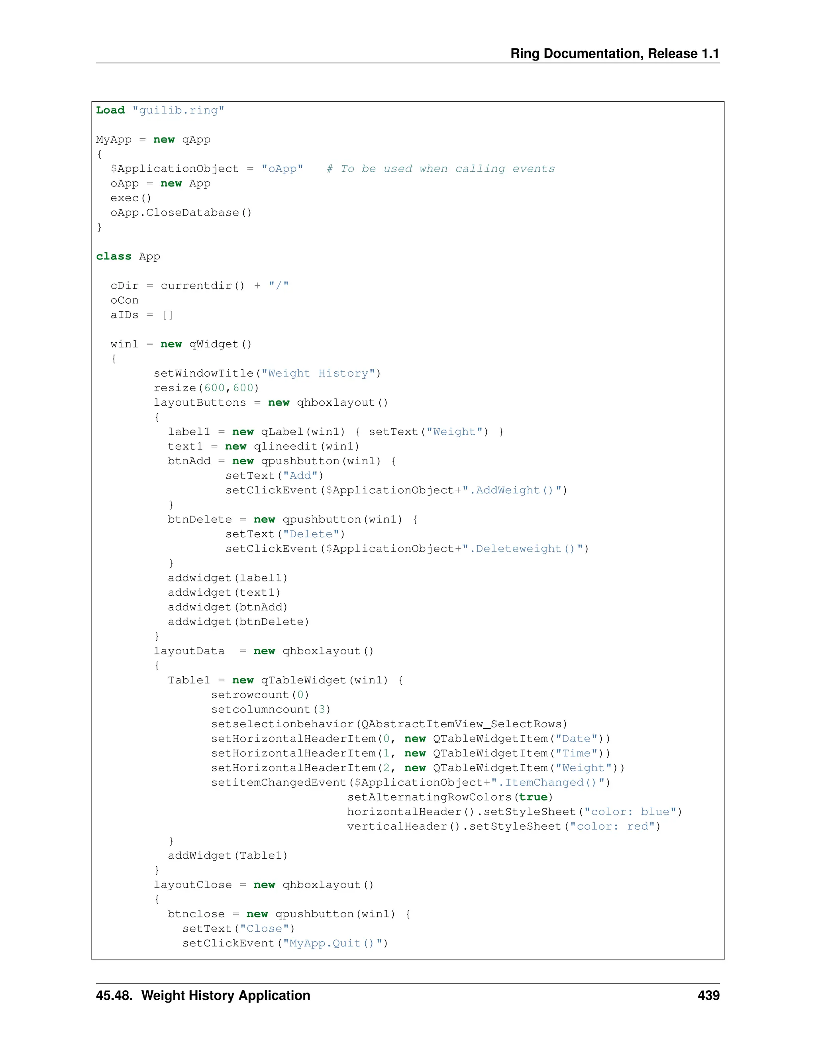The width and height of the screenshot is (816, 1056).
Task: Click the 'oCon' line
Action: click(124, 300)
